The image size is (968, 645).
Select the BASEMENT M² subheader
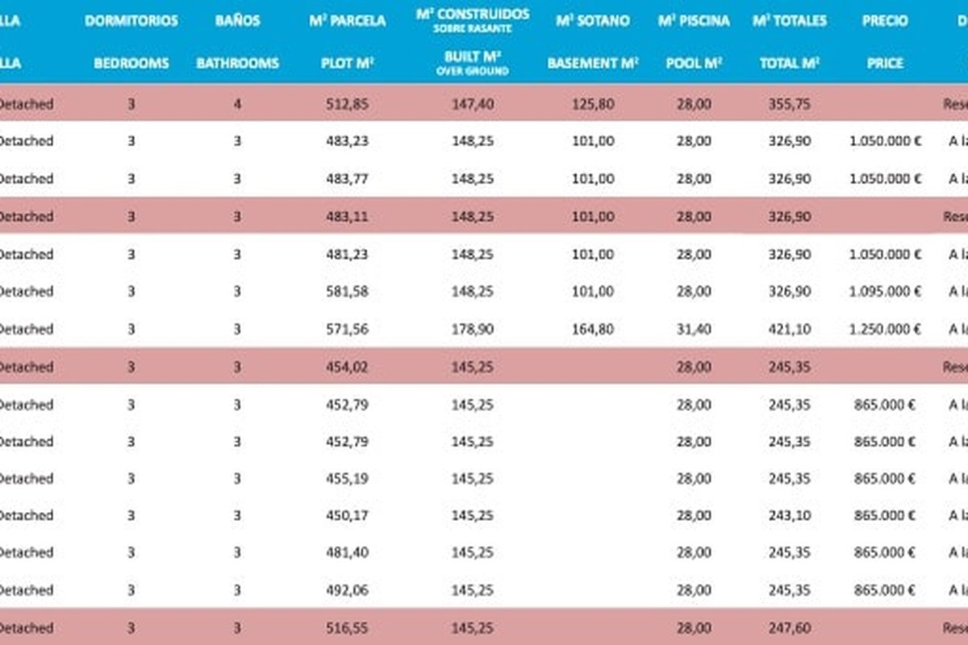pyautogui.click(x=592, y=63)
